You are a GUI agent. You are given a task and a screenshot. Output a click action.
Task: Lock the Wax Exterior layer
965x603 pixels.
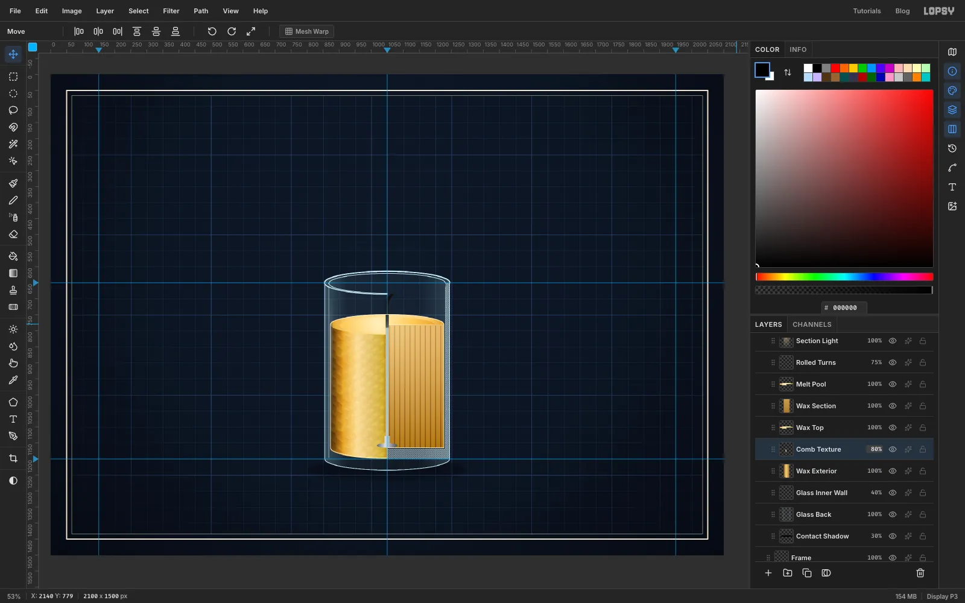coord(923,471)
